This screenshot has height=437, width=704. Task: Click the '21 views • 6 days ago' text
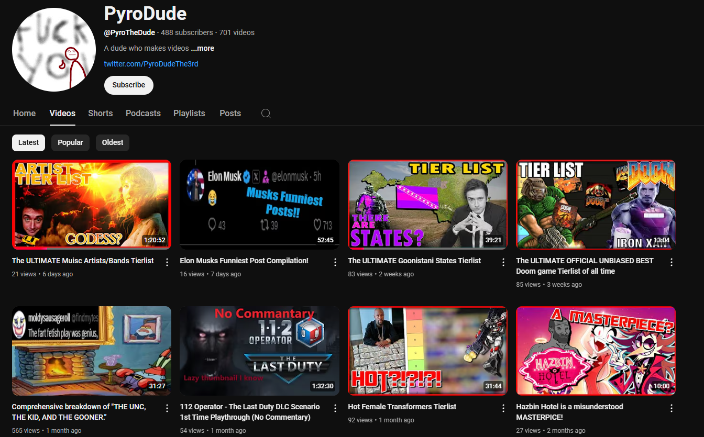42,274
